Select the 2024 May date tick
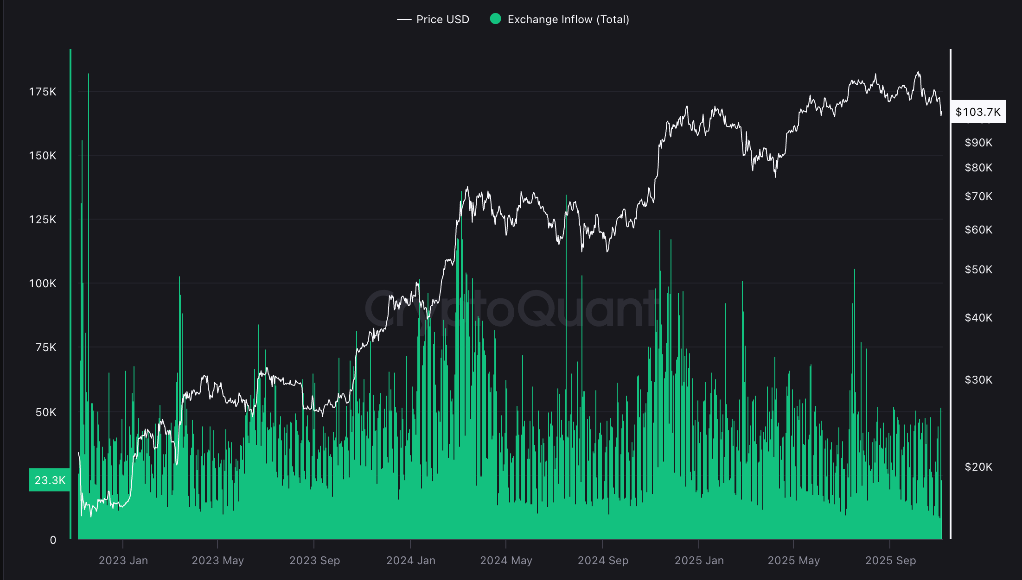Screen dimensions: 1022x580 point(506,561)
